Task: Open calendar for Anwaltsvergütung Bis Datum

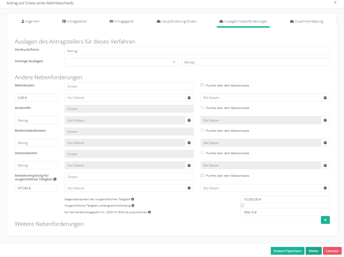Action: pos(325,188)
